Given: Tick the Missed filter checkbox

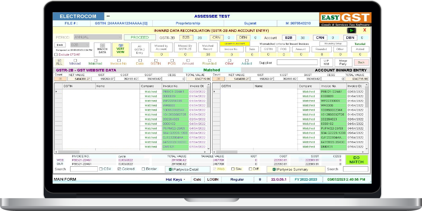Looking at the screenshot, I should [75, 60].
